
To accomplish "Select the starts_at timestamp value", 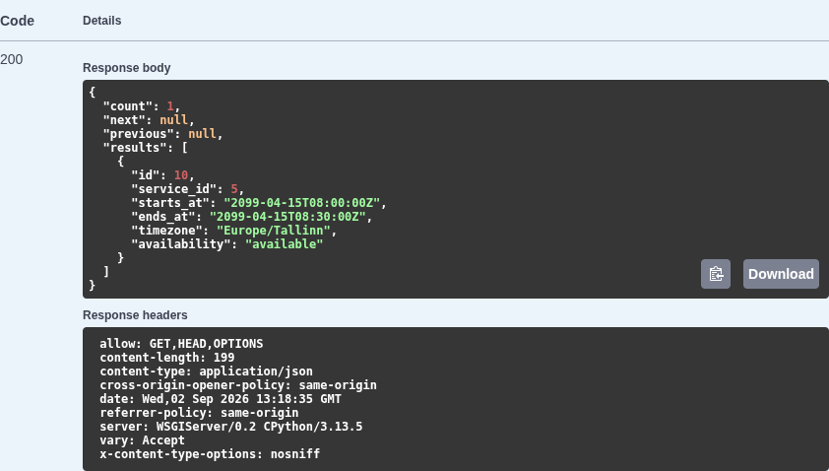I will coord(302,203).
